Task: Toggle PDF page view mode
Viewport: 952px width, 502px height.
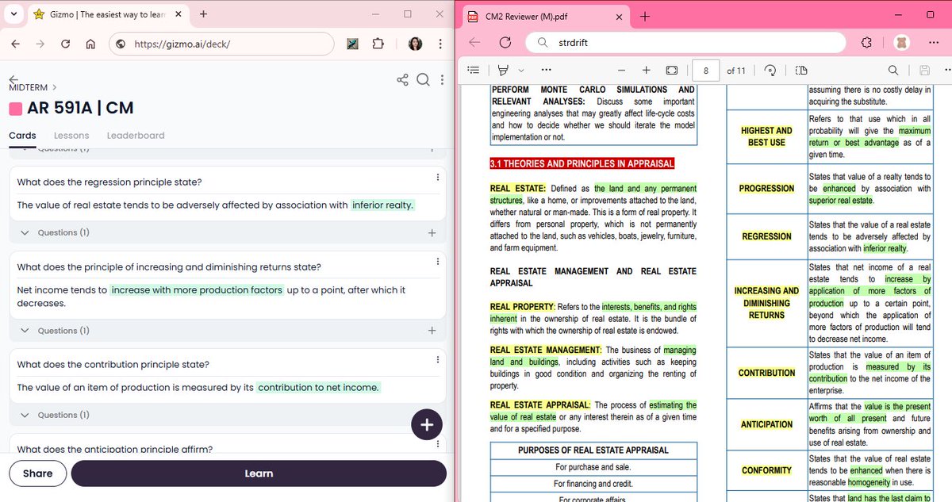Action: (x=800, y=70)
